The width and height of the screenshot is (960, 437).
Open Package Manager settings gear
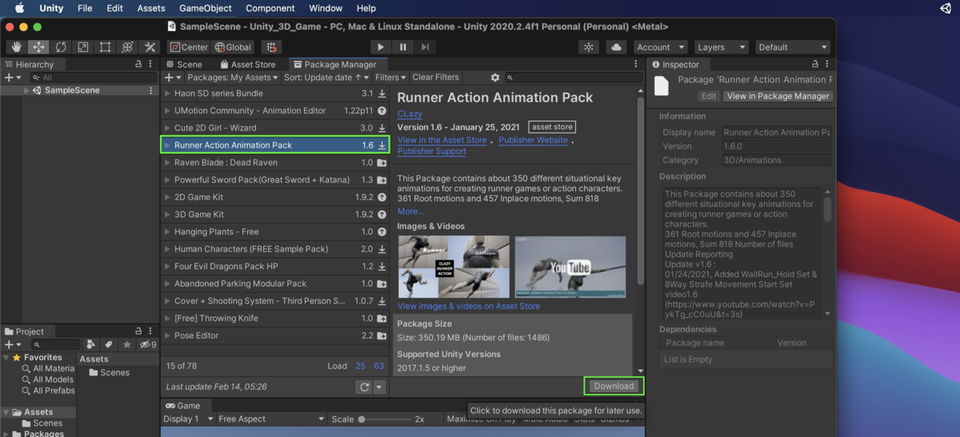[x=495, y=77]
